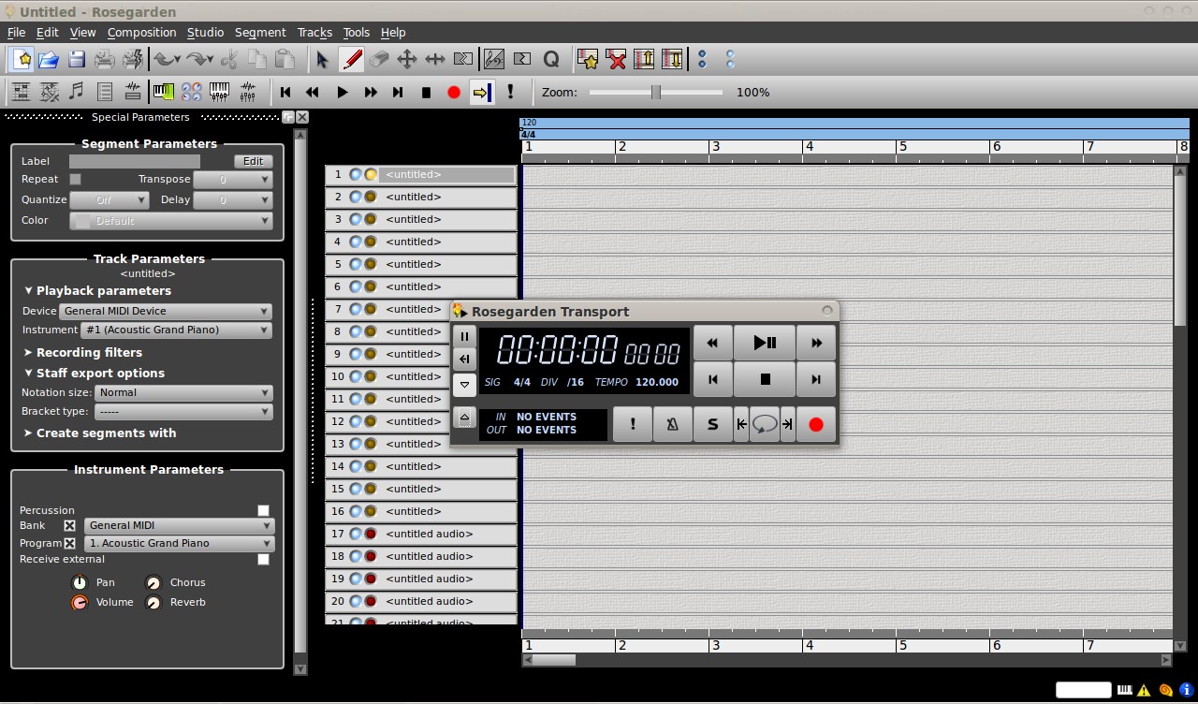The height and width of the screenshot is (704, 1198).
Task: Click the Undo arrow in the toolbar
Action: [166, 60]
